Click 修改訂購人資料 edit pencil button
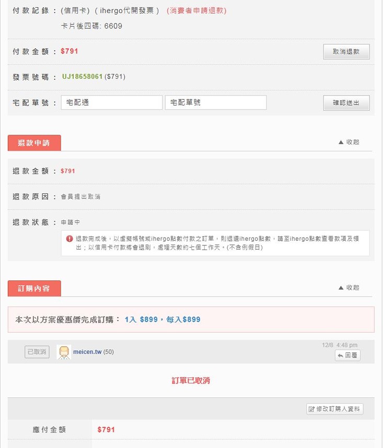The width and height of the screenshot is (392, 448). pos(335,409)
